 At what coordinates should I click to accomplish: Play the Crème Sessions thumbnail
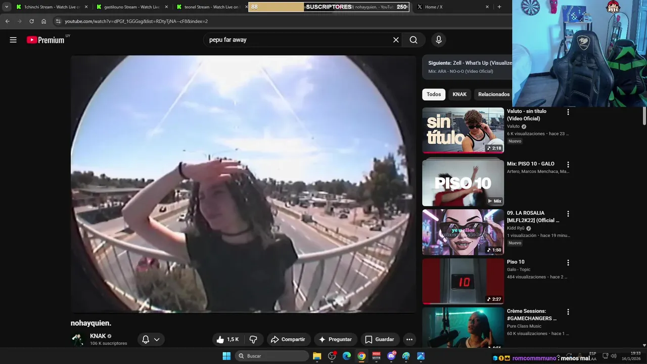[463, 327]
